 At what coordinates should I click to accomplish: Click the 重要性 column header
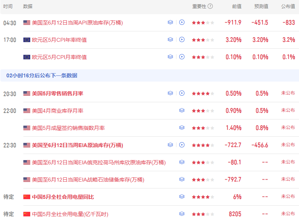tap(199, 7)
